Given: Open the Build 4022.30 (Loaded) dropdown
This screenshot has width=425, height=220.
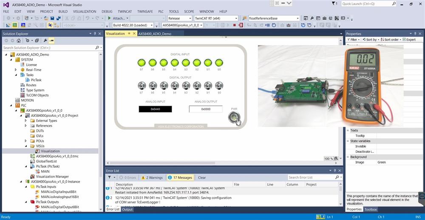Looking at the screenshot, I should (151, 25).
